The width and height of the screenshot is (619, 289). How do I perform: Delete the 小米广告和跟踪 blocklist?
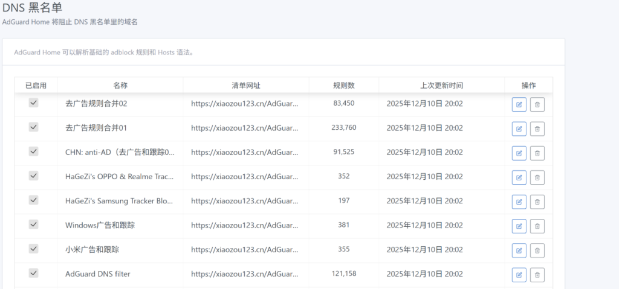[537, 250]
